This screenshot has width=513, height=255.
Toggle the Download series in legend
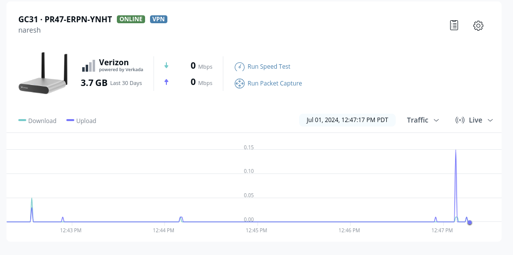pos(38,121)
